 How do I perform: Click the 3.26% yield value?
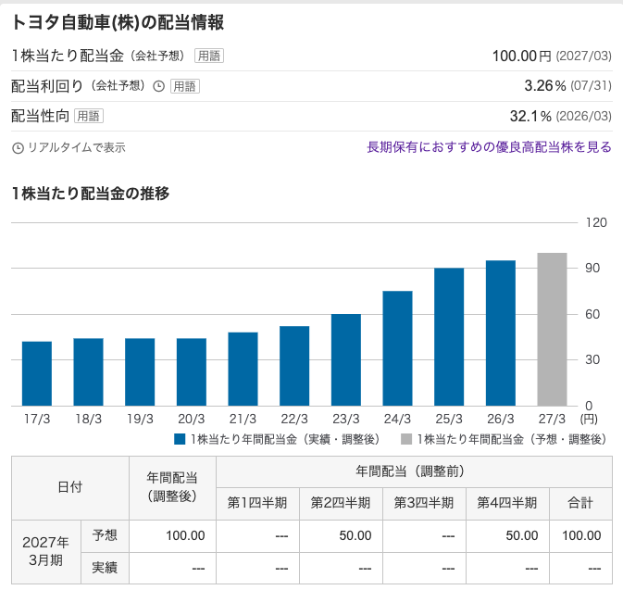coord(544,85)
